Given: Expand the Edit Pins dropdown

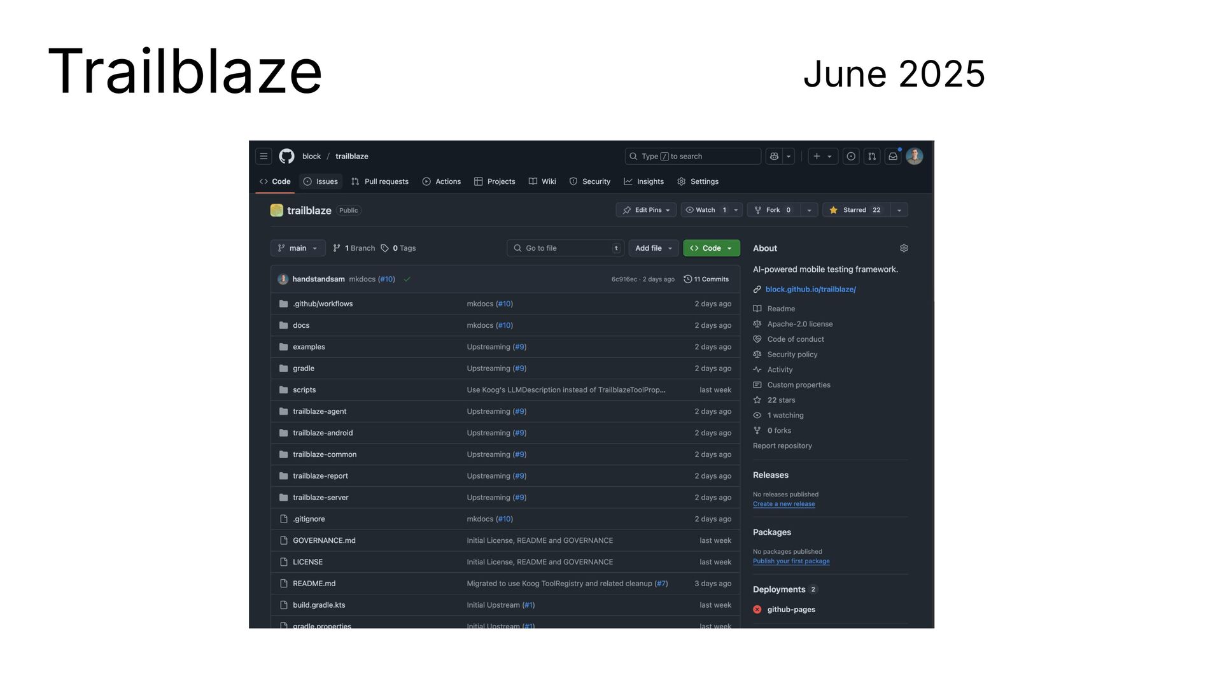Looking at the screenshot, I should (x=646, y=210).
